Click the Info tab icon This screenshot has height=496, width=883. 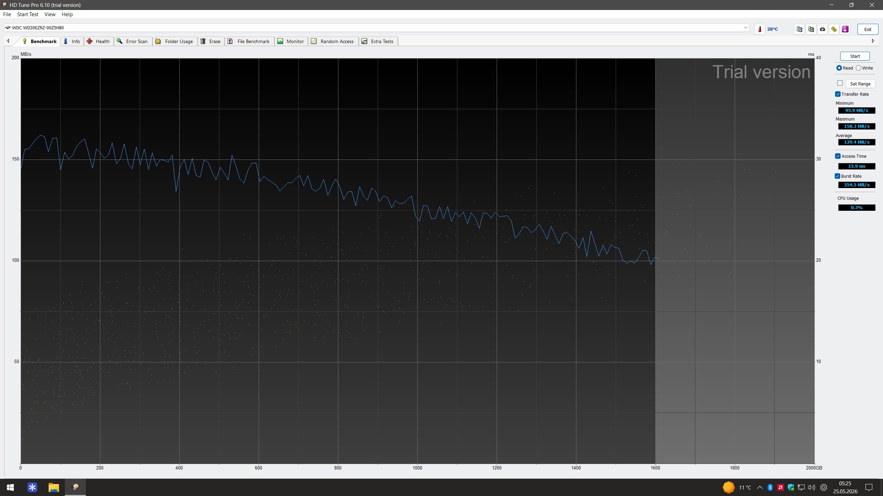coord(66,41)
